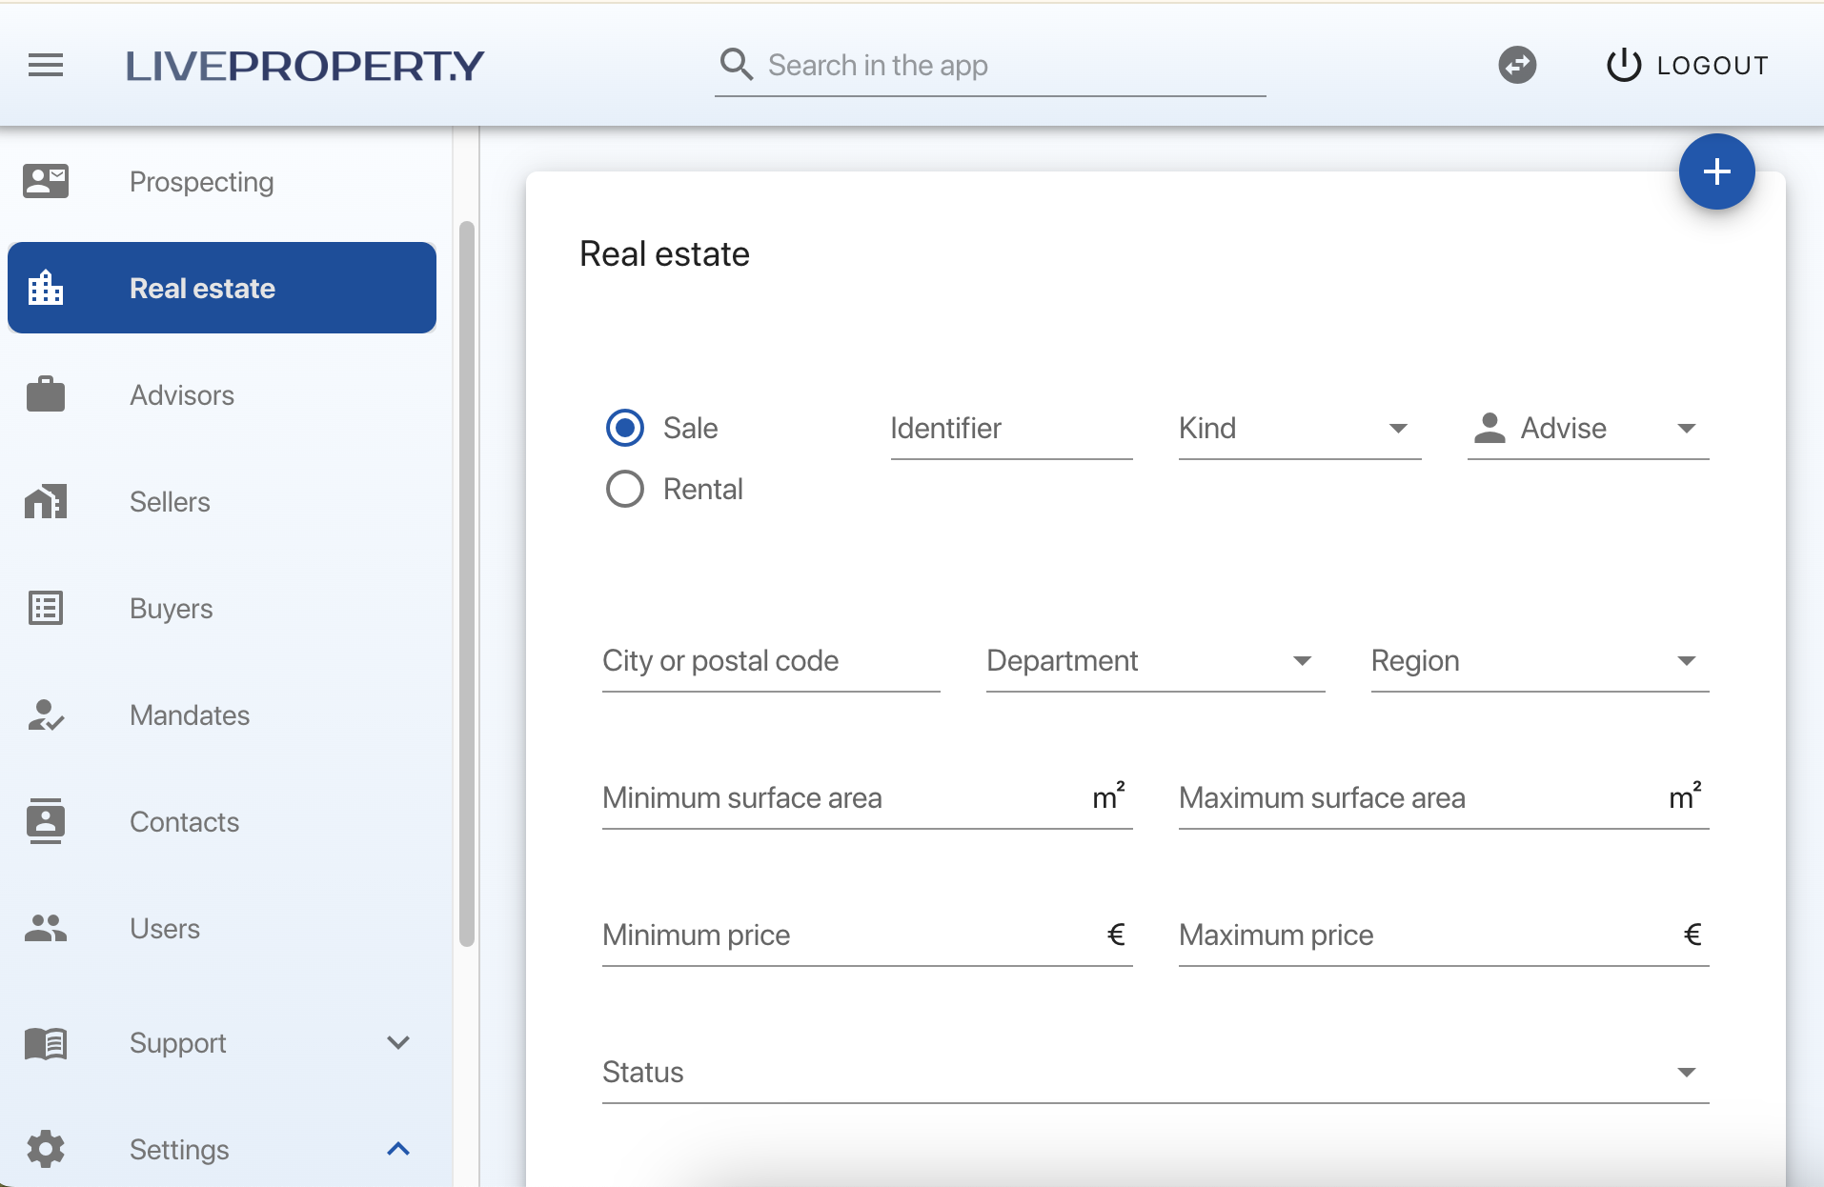
Task: Click the Settings gear icon
Action: coord(46,1149)
